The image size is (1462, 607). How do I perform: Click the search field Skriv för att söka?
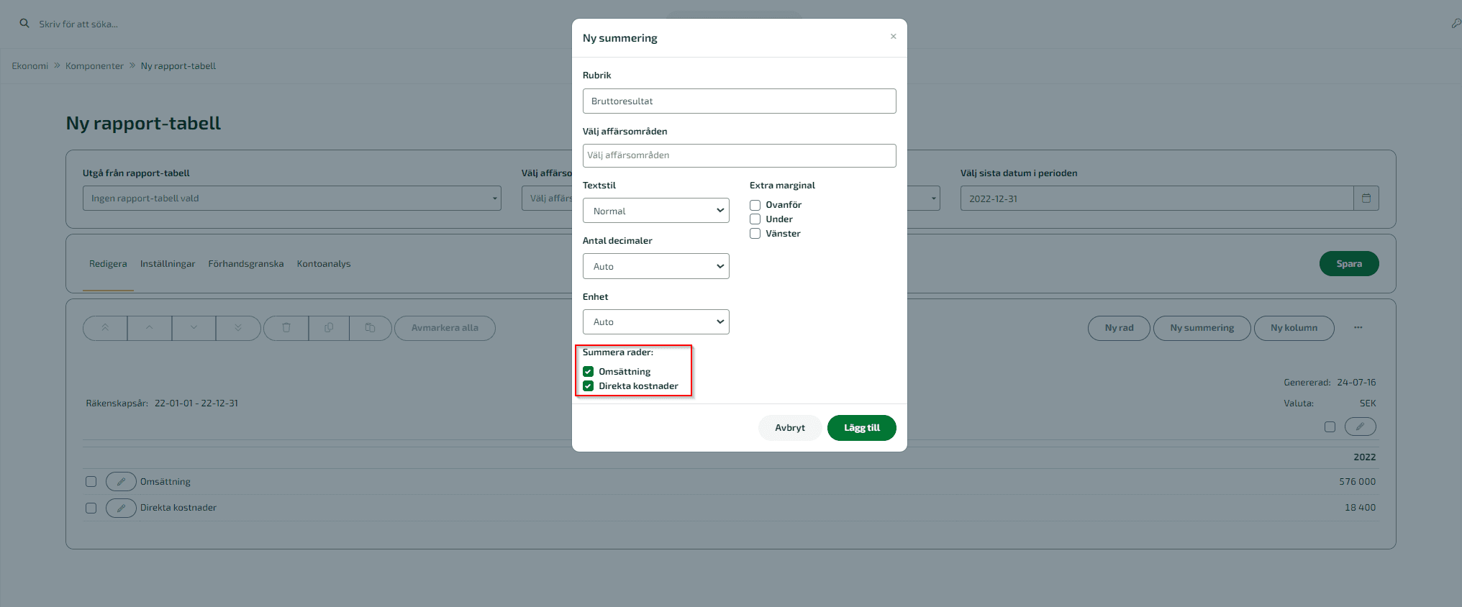78,24
